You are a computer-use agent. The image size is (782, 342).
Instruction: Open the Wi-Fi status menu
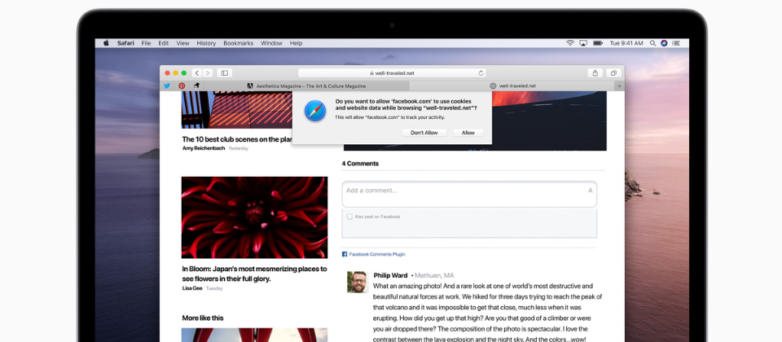click(x=570, y=43)
